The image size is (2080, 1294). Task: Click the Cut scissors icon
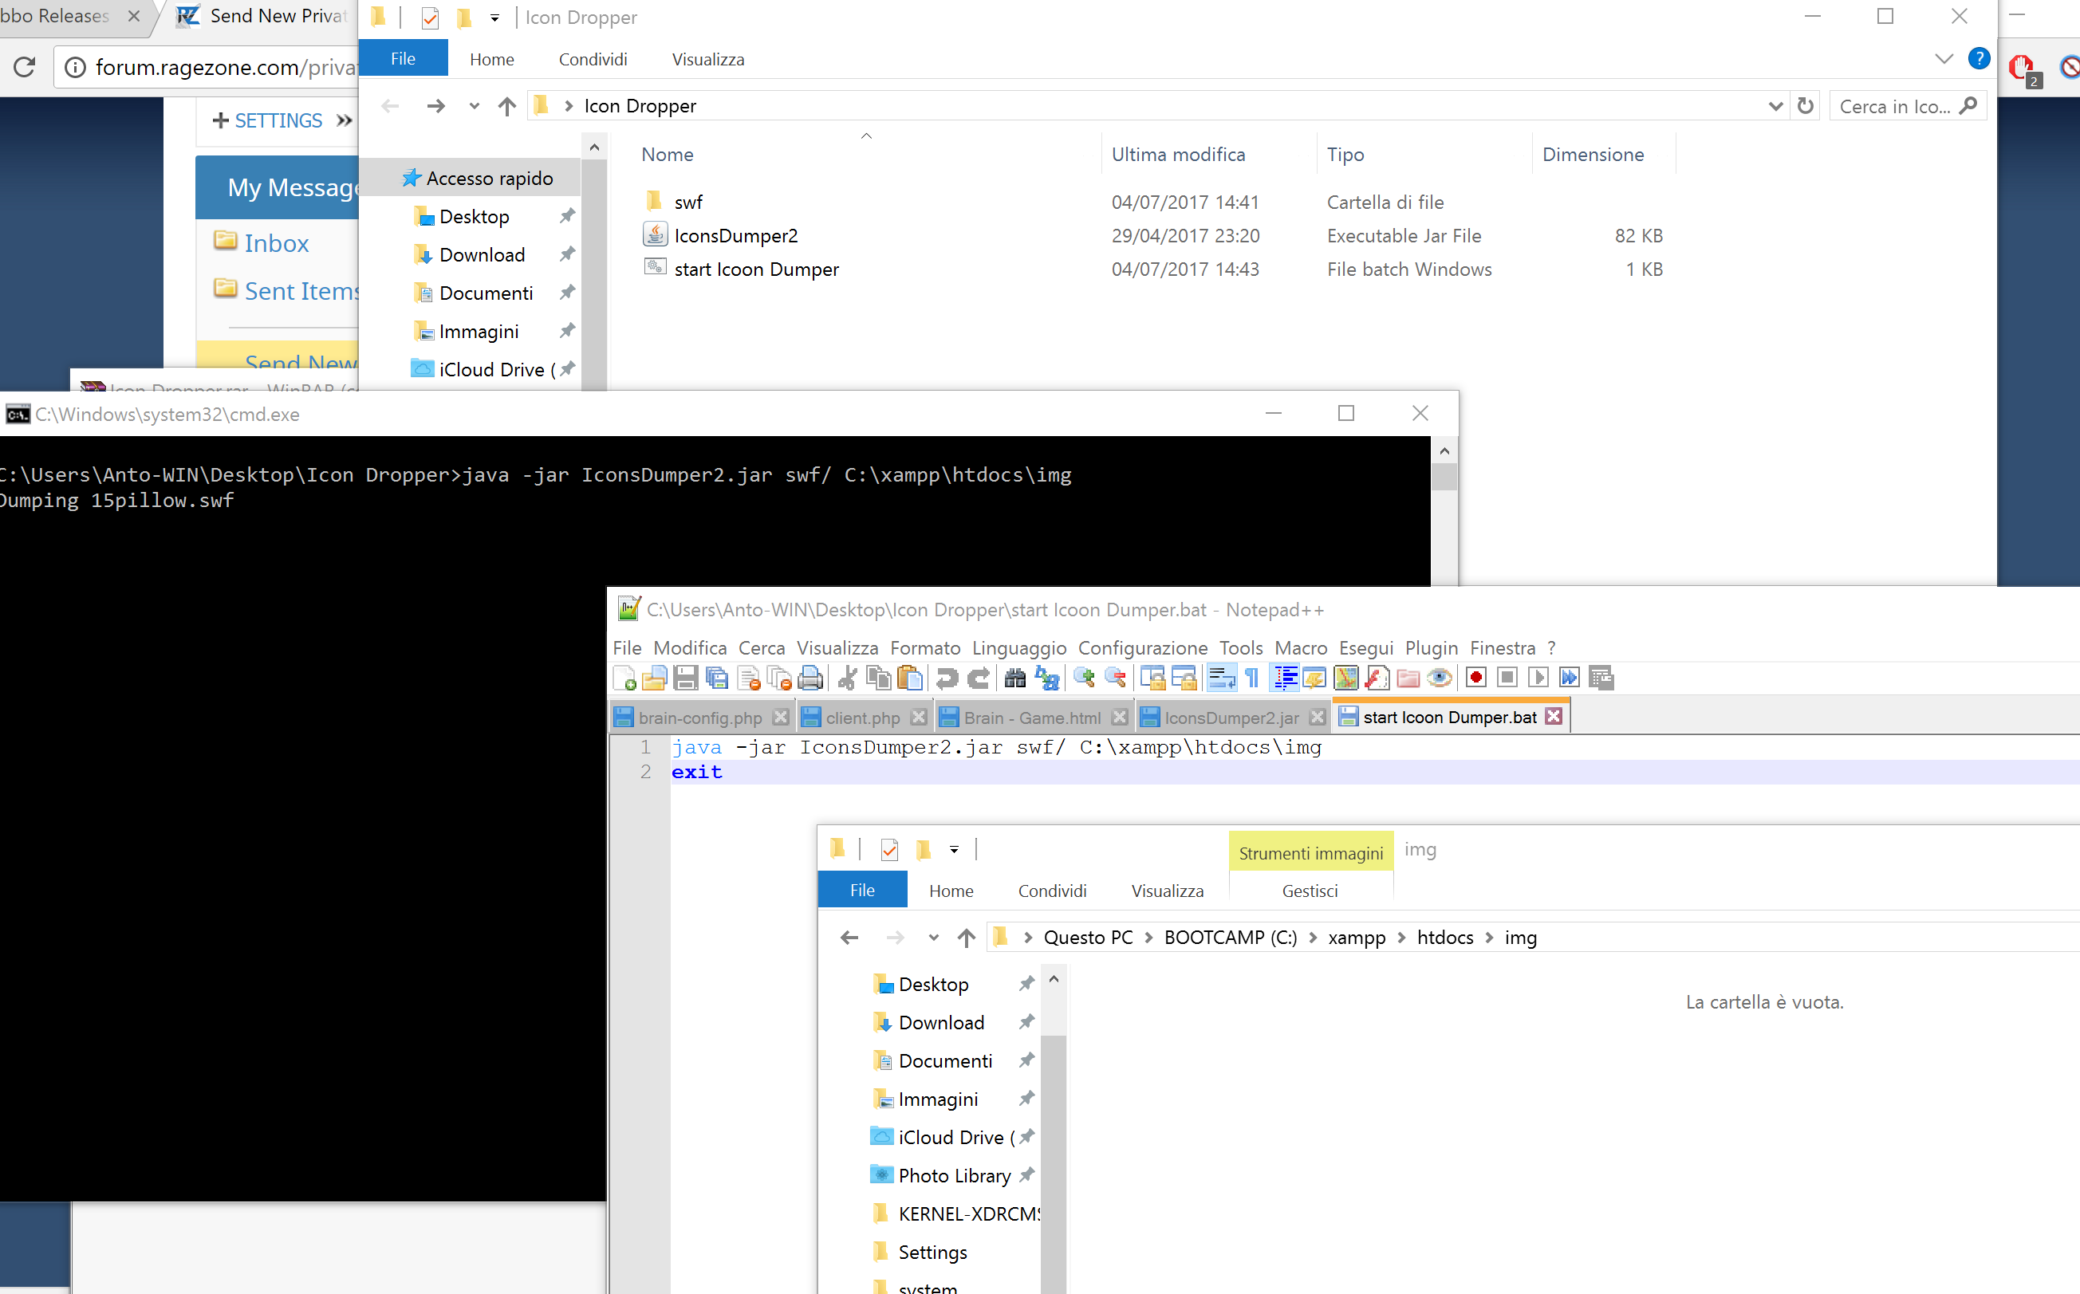coord(848,678)
